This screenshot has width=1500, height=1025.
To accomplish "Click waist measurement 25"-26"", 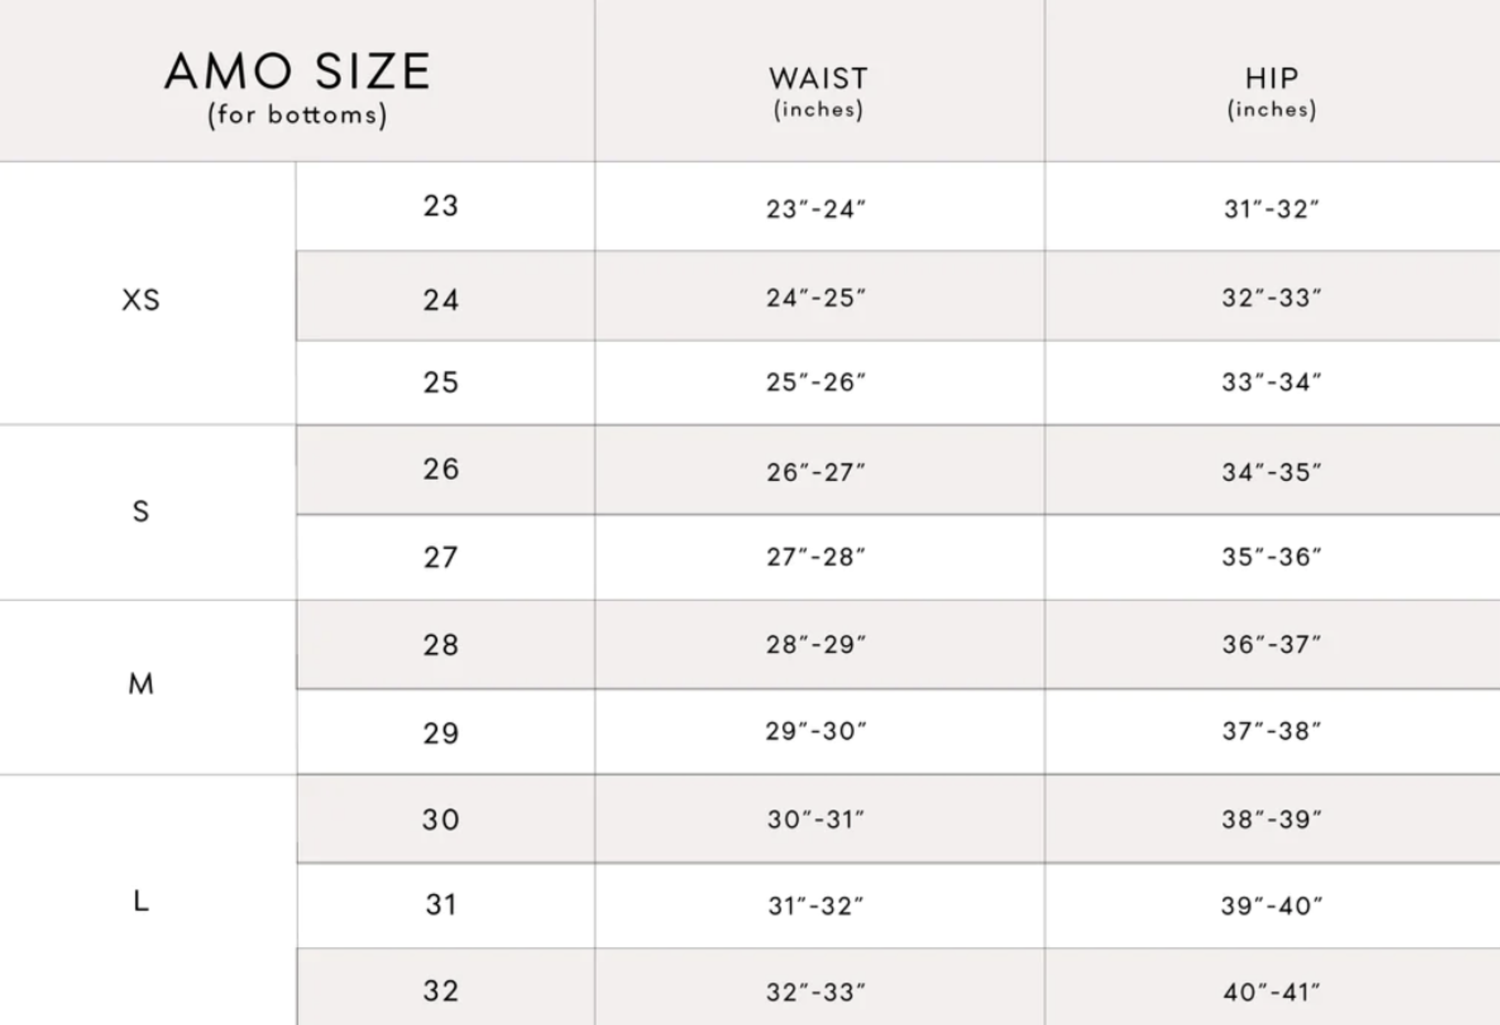I will tap(816, 382).
